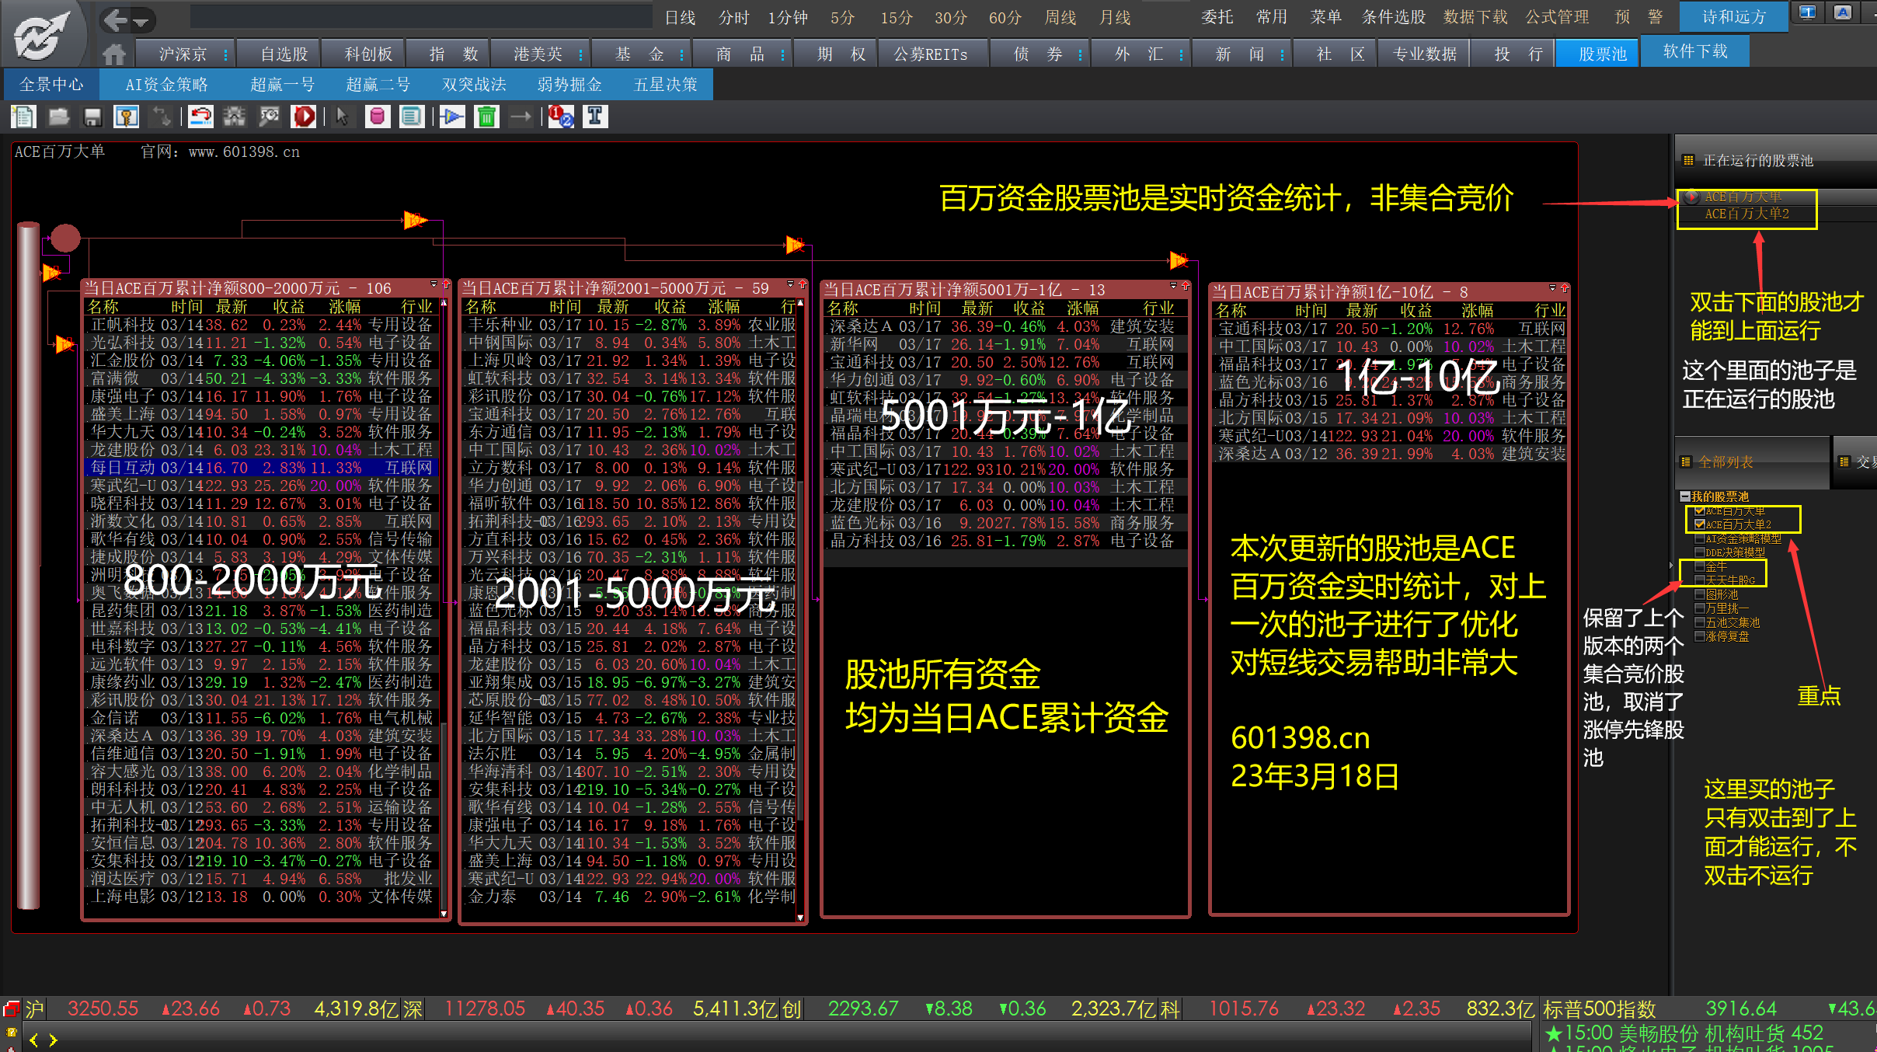Click the red-blue 1-2 numbering icon
Image resolution: width=1877 pixels, height=1052 pixels.
pyautogui.click(x=560, y=117)
